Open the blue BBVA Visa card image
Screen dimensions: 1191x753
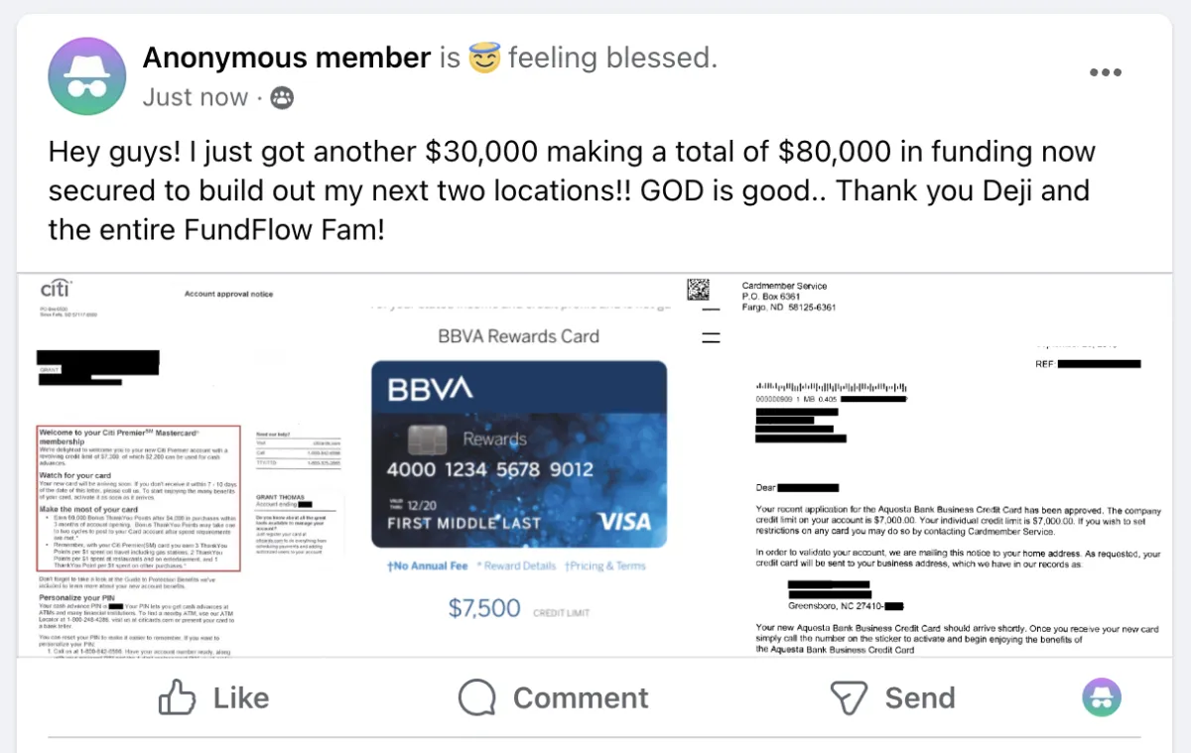pyautogui.click(x=519, y=454)
